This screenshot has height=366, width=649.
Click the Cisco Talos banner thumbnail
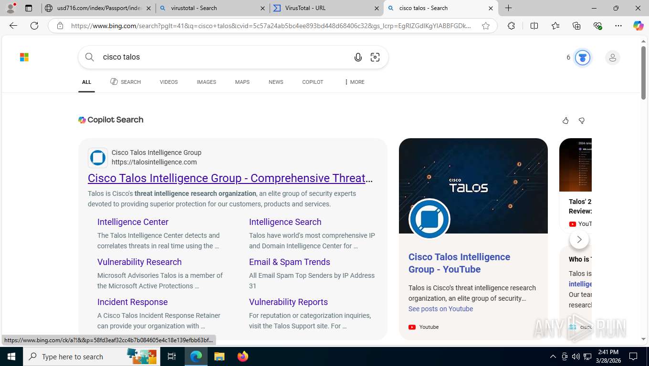[x=473, y=186]
